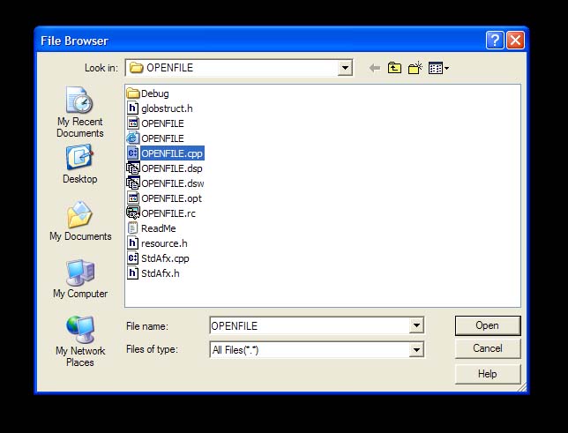Expand the Look in dropdown
The image size is (568, 433).
(x=345, y=68)
